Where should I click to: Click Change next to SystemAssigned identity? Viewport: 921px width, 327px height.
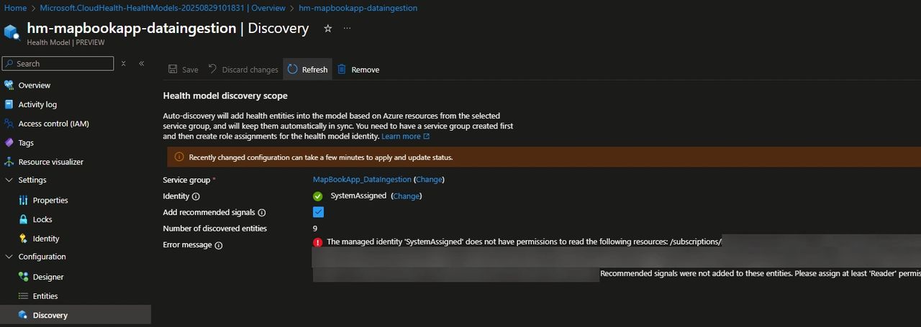coord(407,196)
